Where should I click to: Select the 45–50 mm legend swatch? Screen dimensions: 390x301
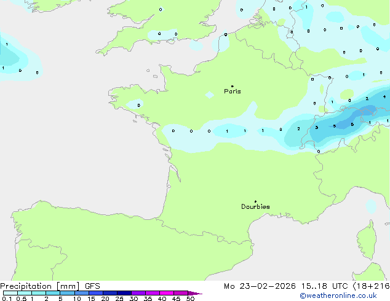[x=181, y=293]
